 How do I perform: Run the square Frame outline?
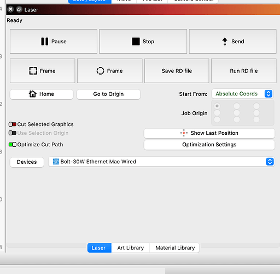tap(43, 71)
